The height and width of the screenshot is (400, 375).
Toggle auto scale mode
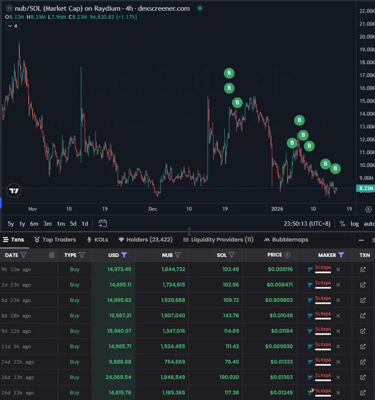click(369, 224)
